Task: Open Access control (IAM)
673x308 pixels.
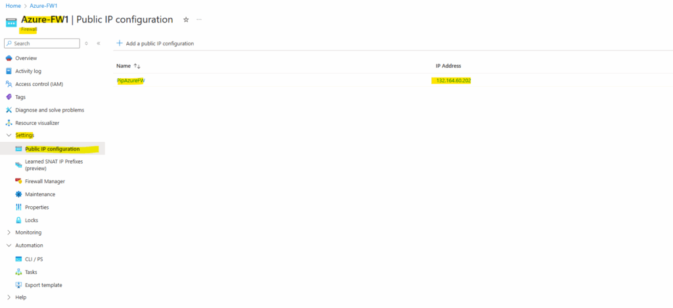Action: coord(39,84)
